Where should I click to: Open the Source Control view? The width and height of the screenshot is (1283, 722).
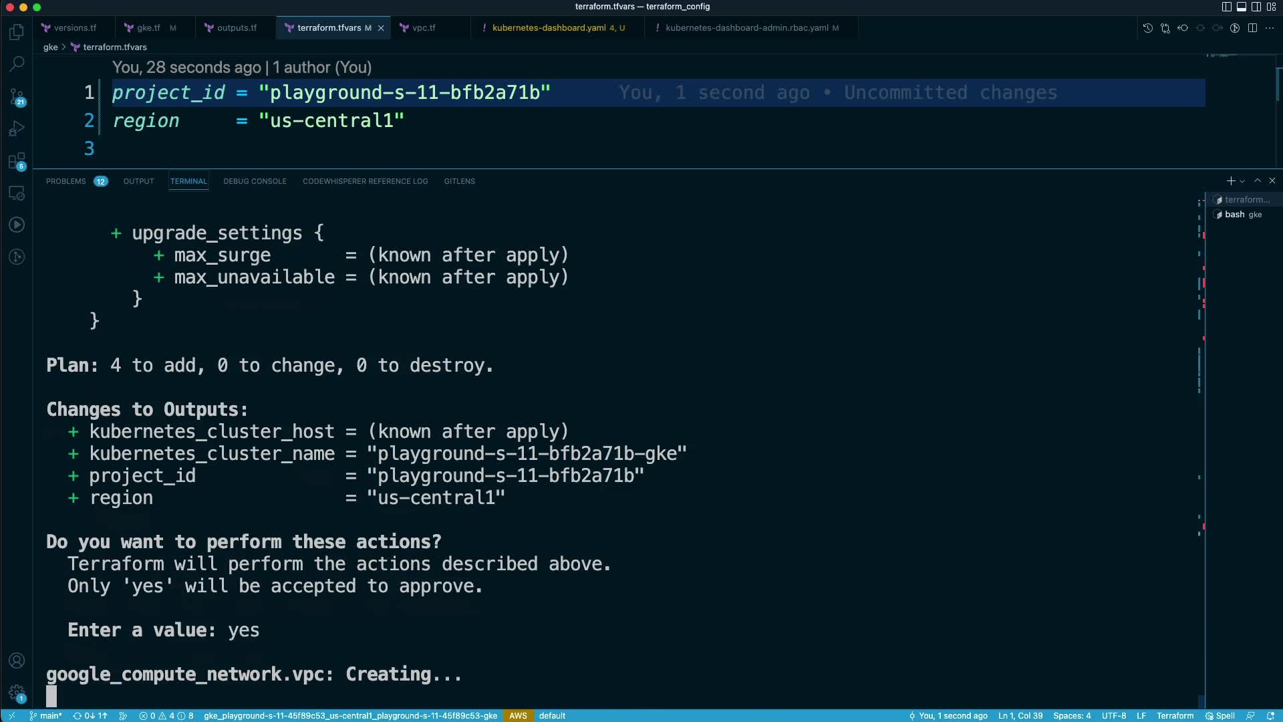(x=17, y=96)
